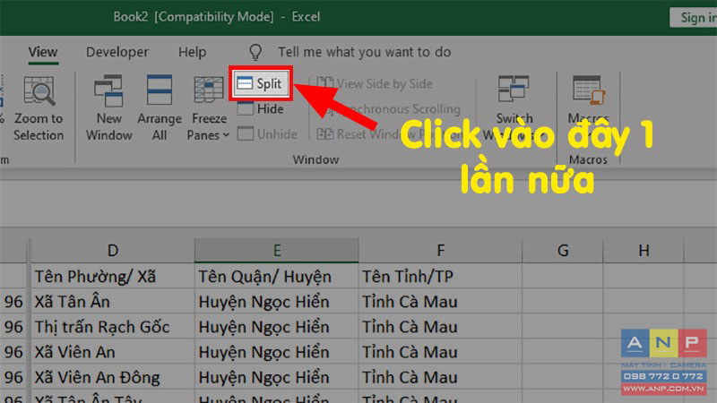Switch to the View tab
717x403 pixels.
coord(43,52)
